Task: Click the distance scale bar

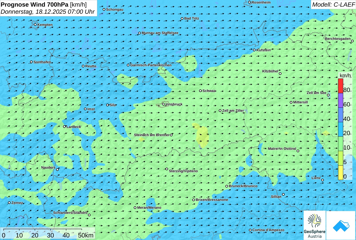Action: pyautogui.click(x=43, y=229)
